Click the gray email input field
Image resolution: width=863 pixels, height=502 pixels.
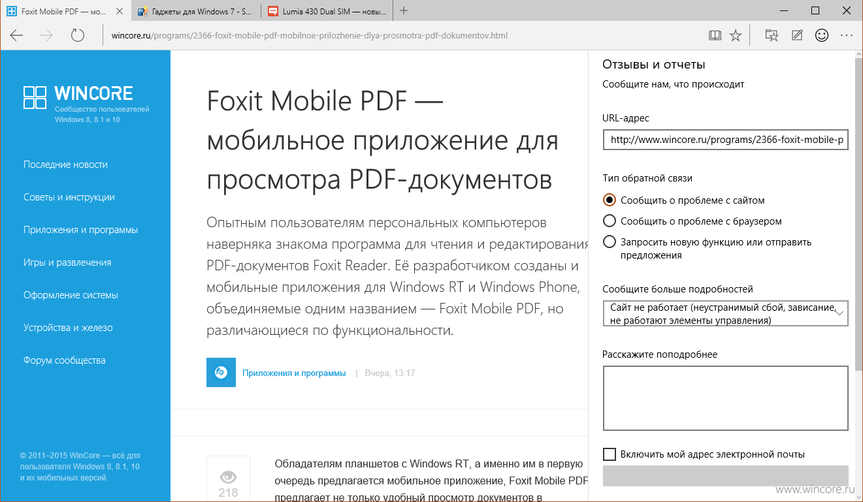725,475
